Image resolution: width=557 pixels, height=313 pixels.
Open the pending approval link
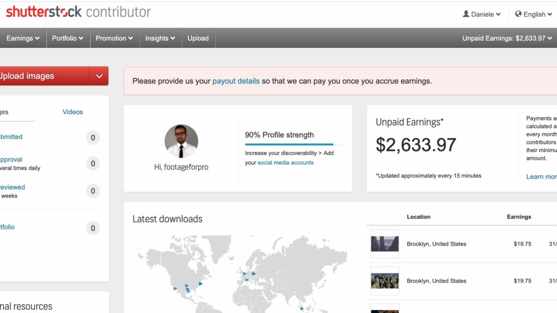[x=11, y=159]
